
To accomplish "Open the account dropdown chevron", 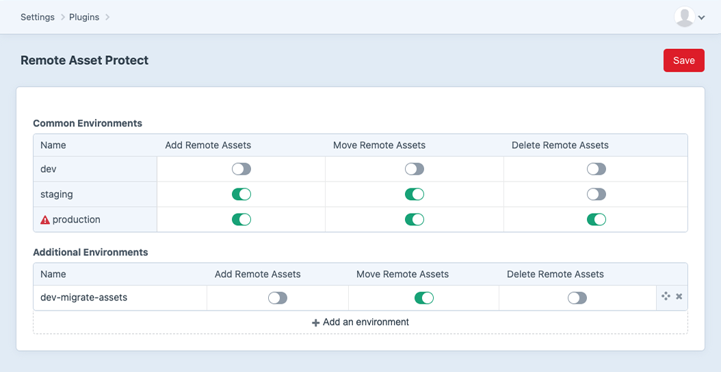I will coord(701,18).
